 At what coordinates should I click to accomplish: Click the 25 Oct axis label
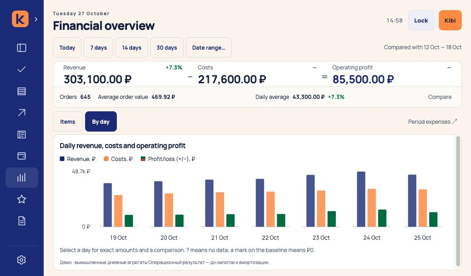[x=422, y=237]
